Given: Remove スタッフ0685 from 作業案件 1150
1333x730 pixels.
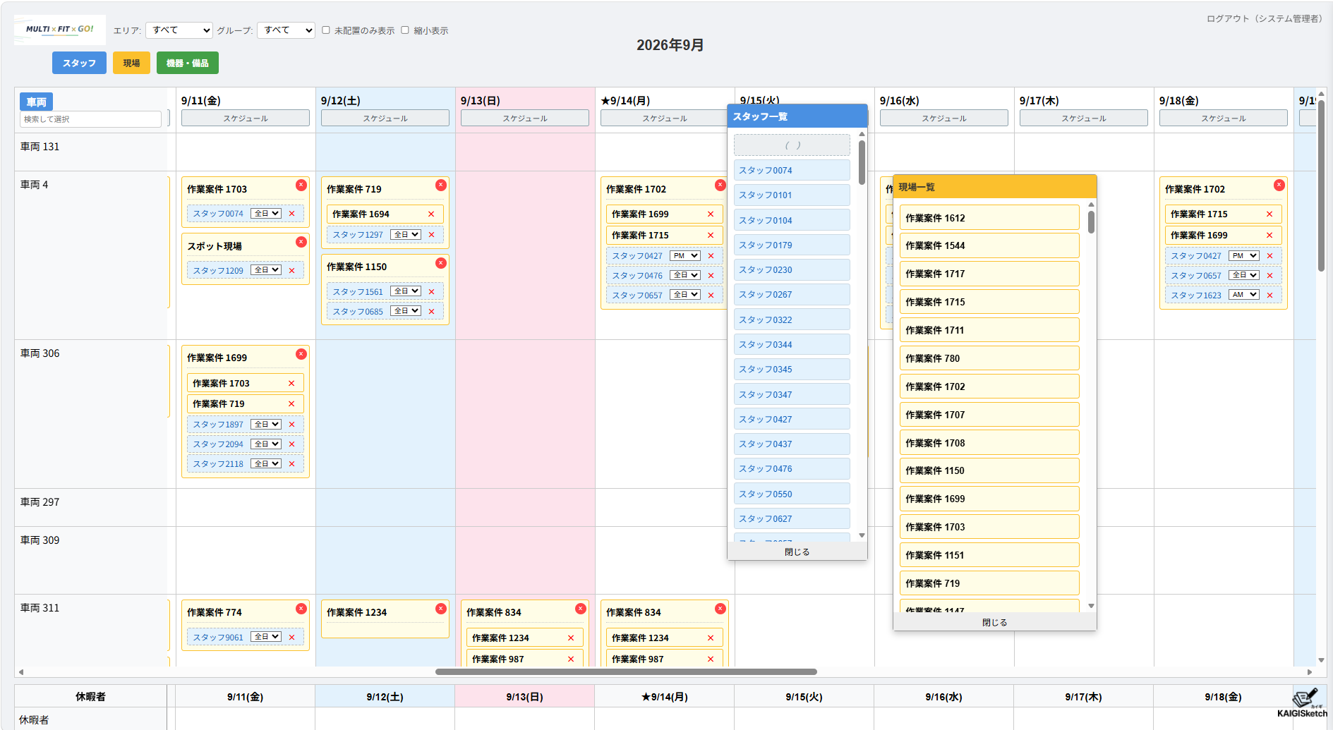Looking at the screenshot, I should (x=431, y=312).
